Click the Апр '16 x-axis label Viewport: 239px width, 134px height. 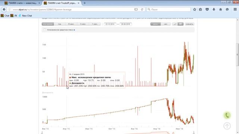coord(157,129)
